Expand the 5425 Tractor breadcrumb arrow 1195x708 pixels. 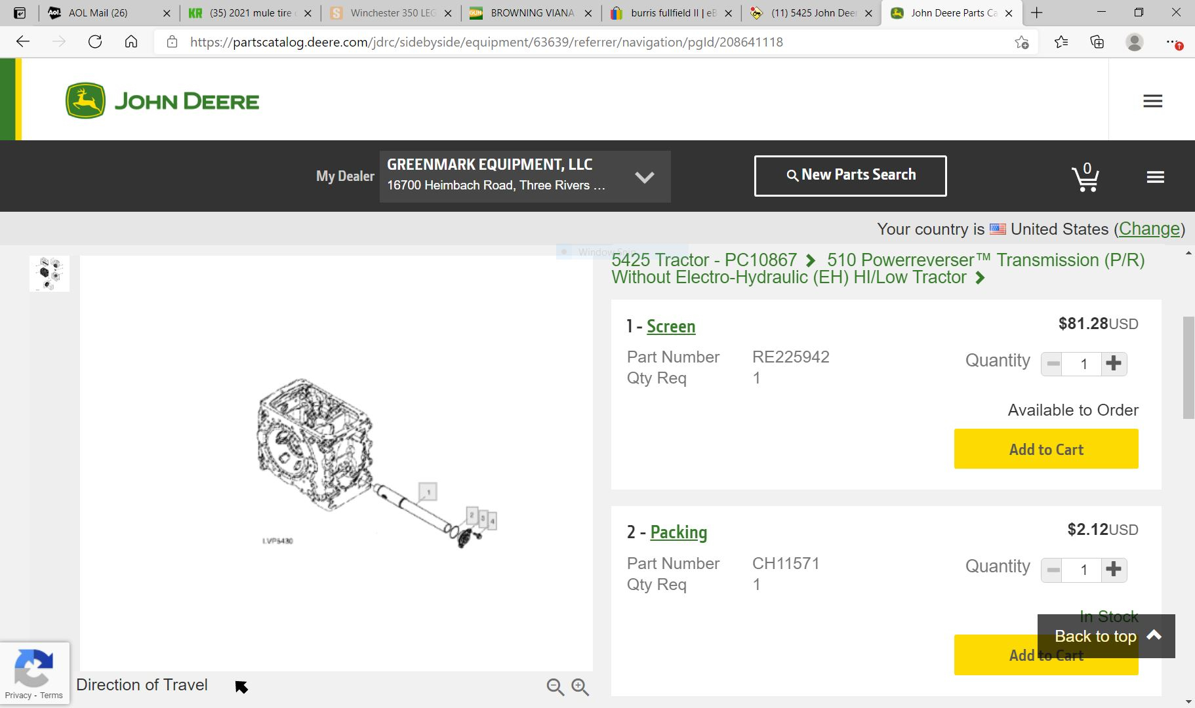811,260
